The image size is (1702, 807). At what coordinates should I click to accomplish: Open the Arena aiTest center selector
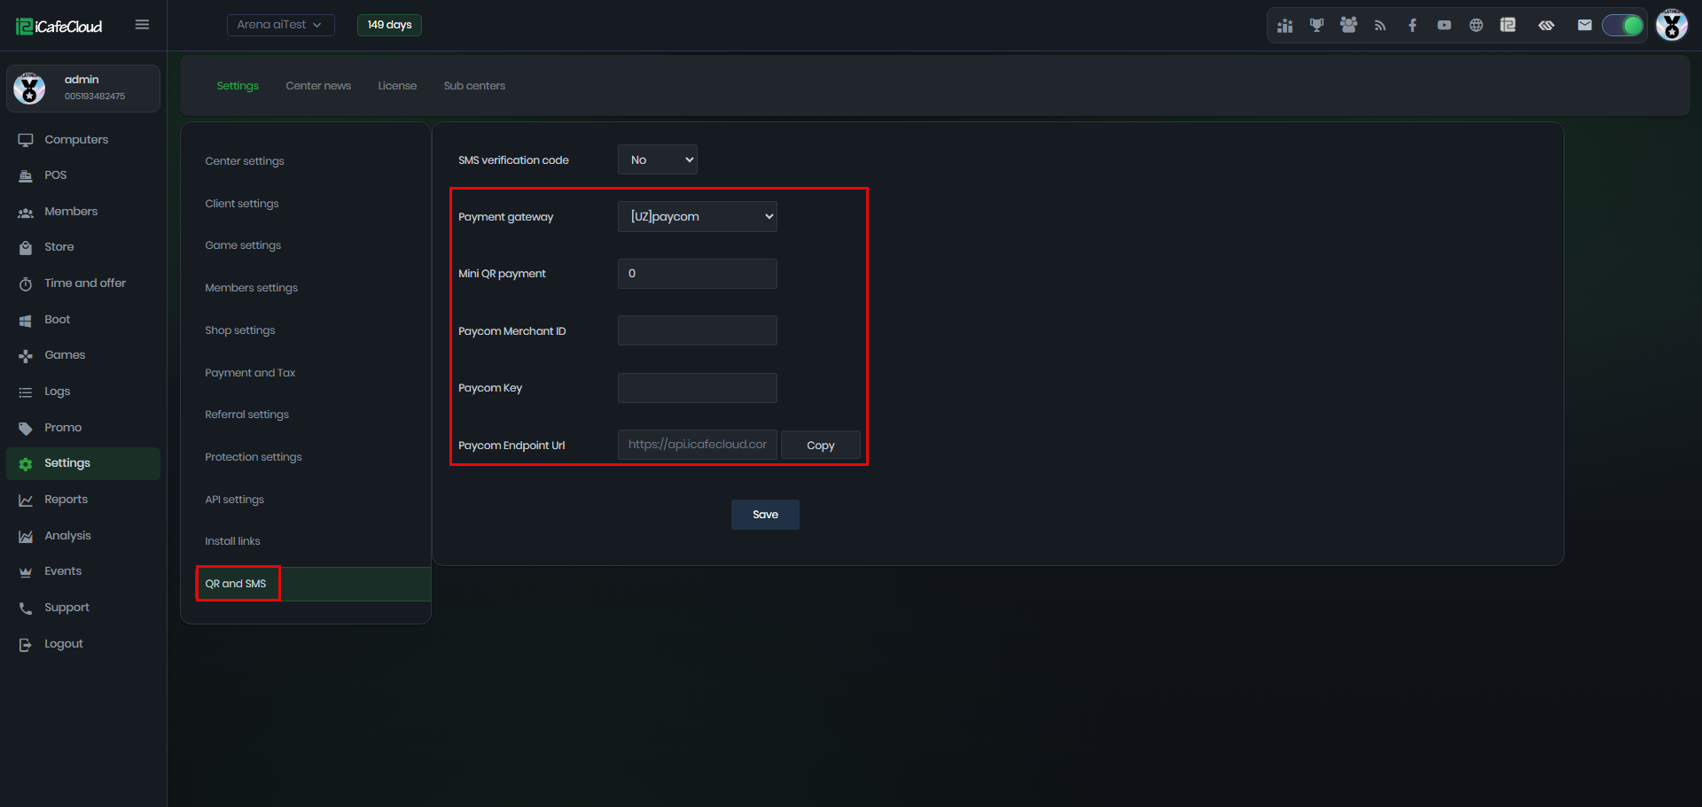pos(280,25)
